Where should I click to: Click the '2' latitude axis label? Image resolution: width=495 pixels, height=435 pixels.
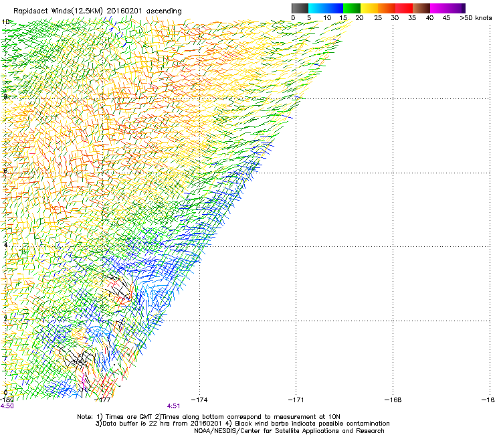pos(5,319)
